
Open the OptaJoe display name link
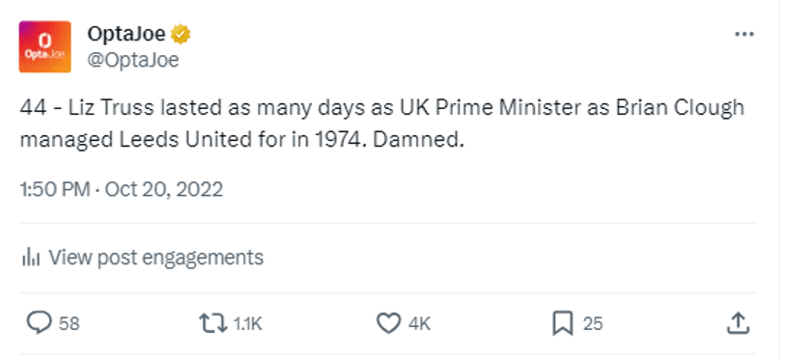(126, 34)
